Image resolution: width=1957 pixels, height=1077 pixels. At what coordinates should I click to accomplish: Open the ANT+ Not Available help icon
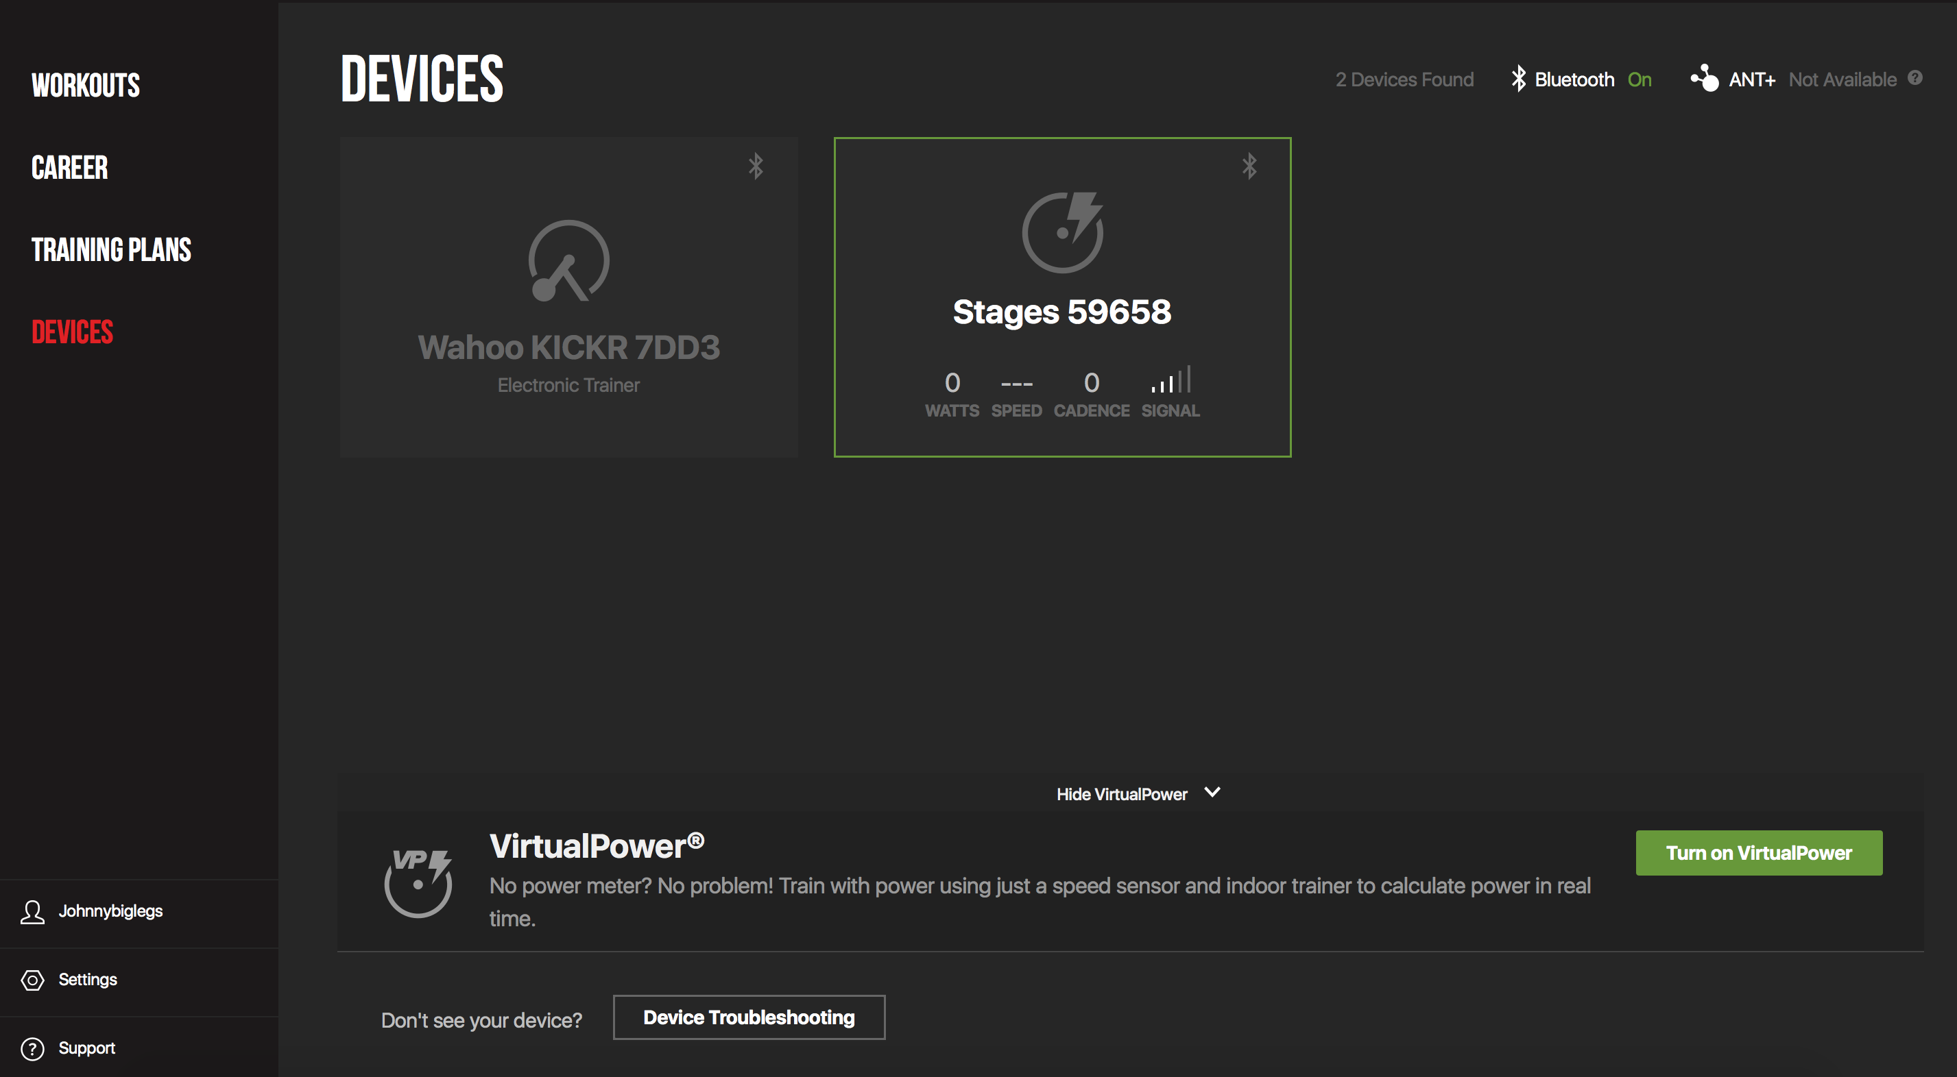click(1914, 77)
